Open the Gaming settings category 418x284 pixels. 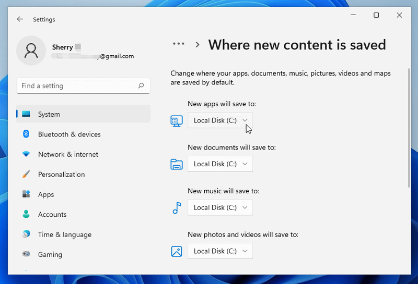coord(83,254)
